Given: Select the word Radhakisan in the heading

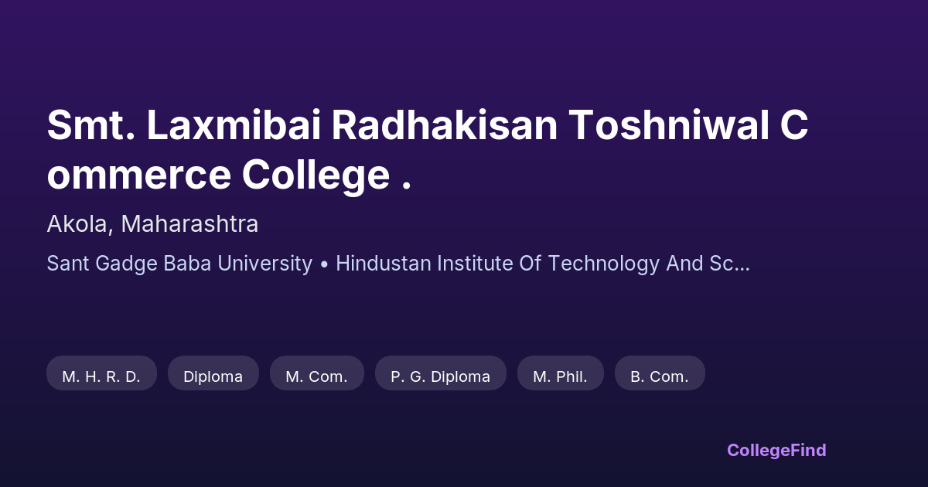Looking at the screenshot, I should (445, 126).
